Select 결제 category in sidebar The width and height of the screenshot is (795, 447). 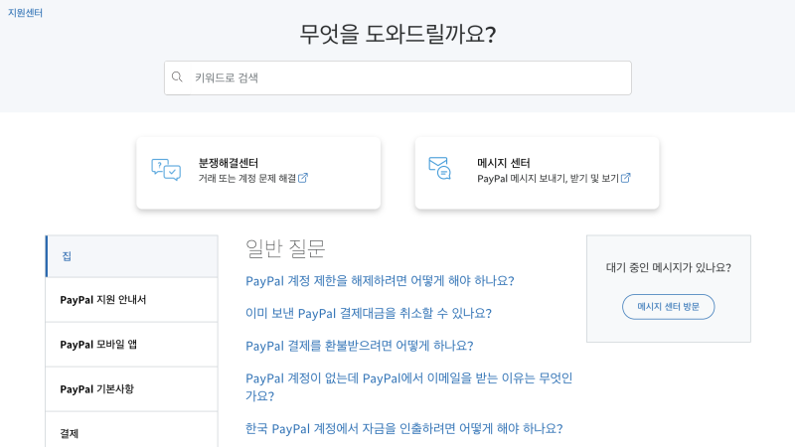pos(132,431)
